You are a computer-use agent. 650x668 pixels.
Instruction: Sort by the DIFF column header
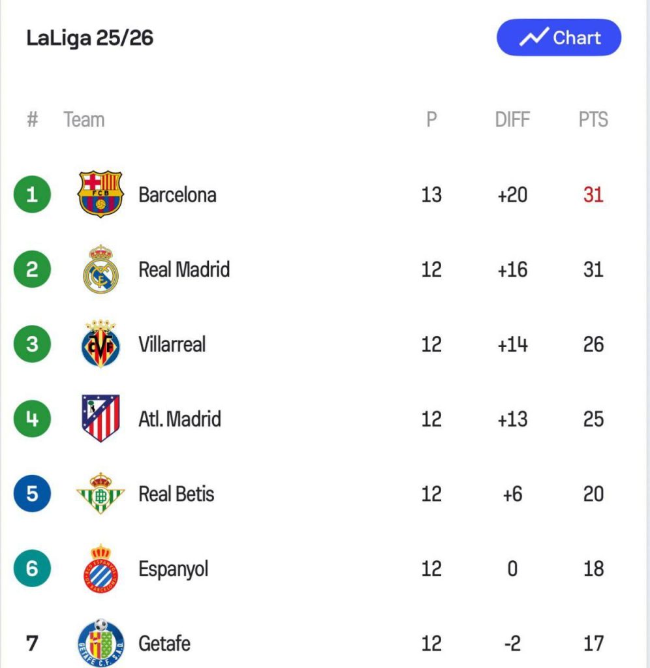pyautogui.click(x=512, y=120)
